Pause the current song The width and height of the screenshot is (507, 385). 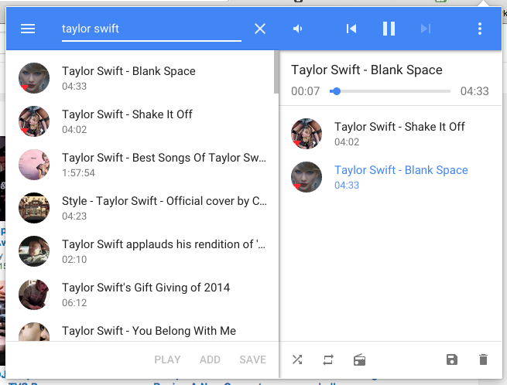(389, 29)
